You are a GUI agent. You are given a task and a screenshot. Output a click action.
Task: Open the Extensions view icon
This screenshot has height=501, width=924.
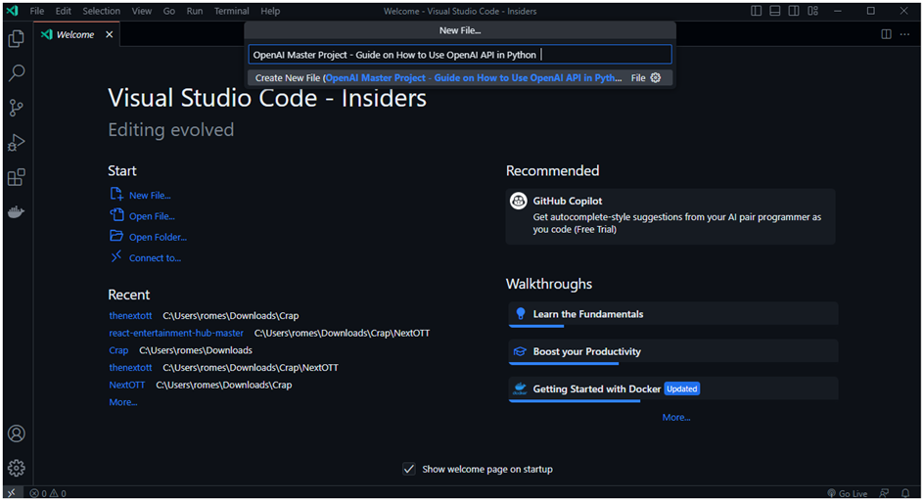17,177
